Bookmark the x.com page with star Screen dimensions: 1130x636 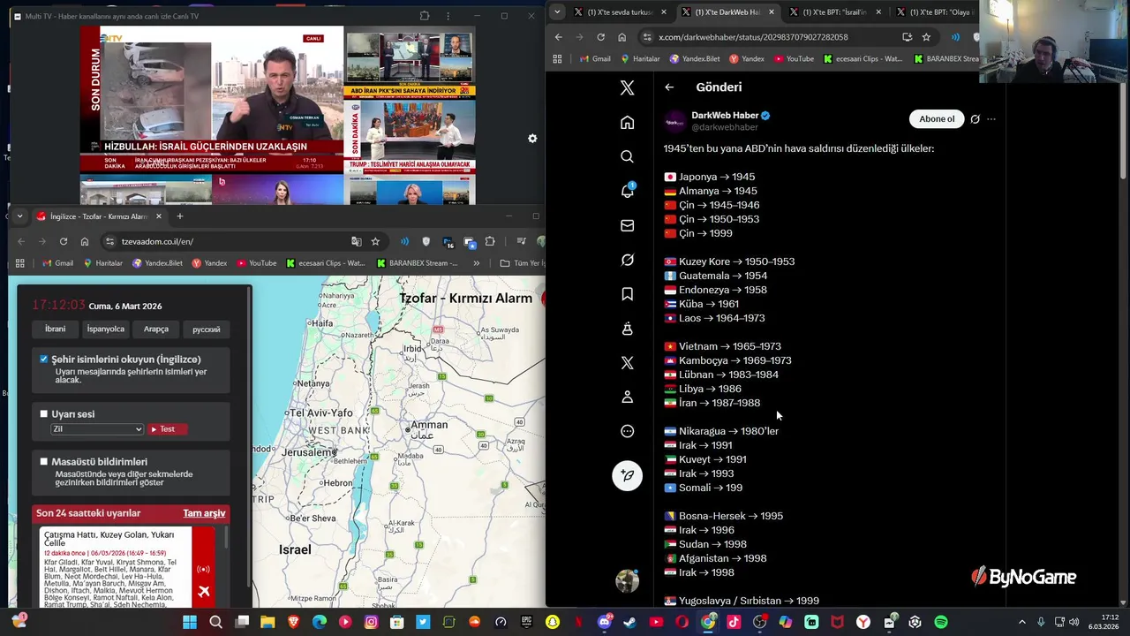[x=926, y=37]
